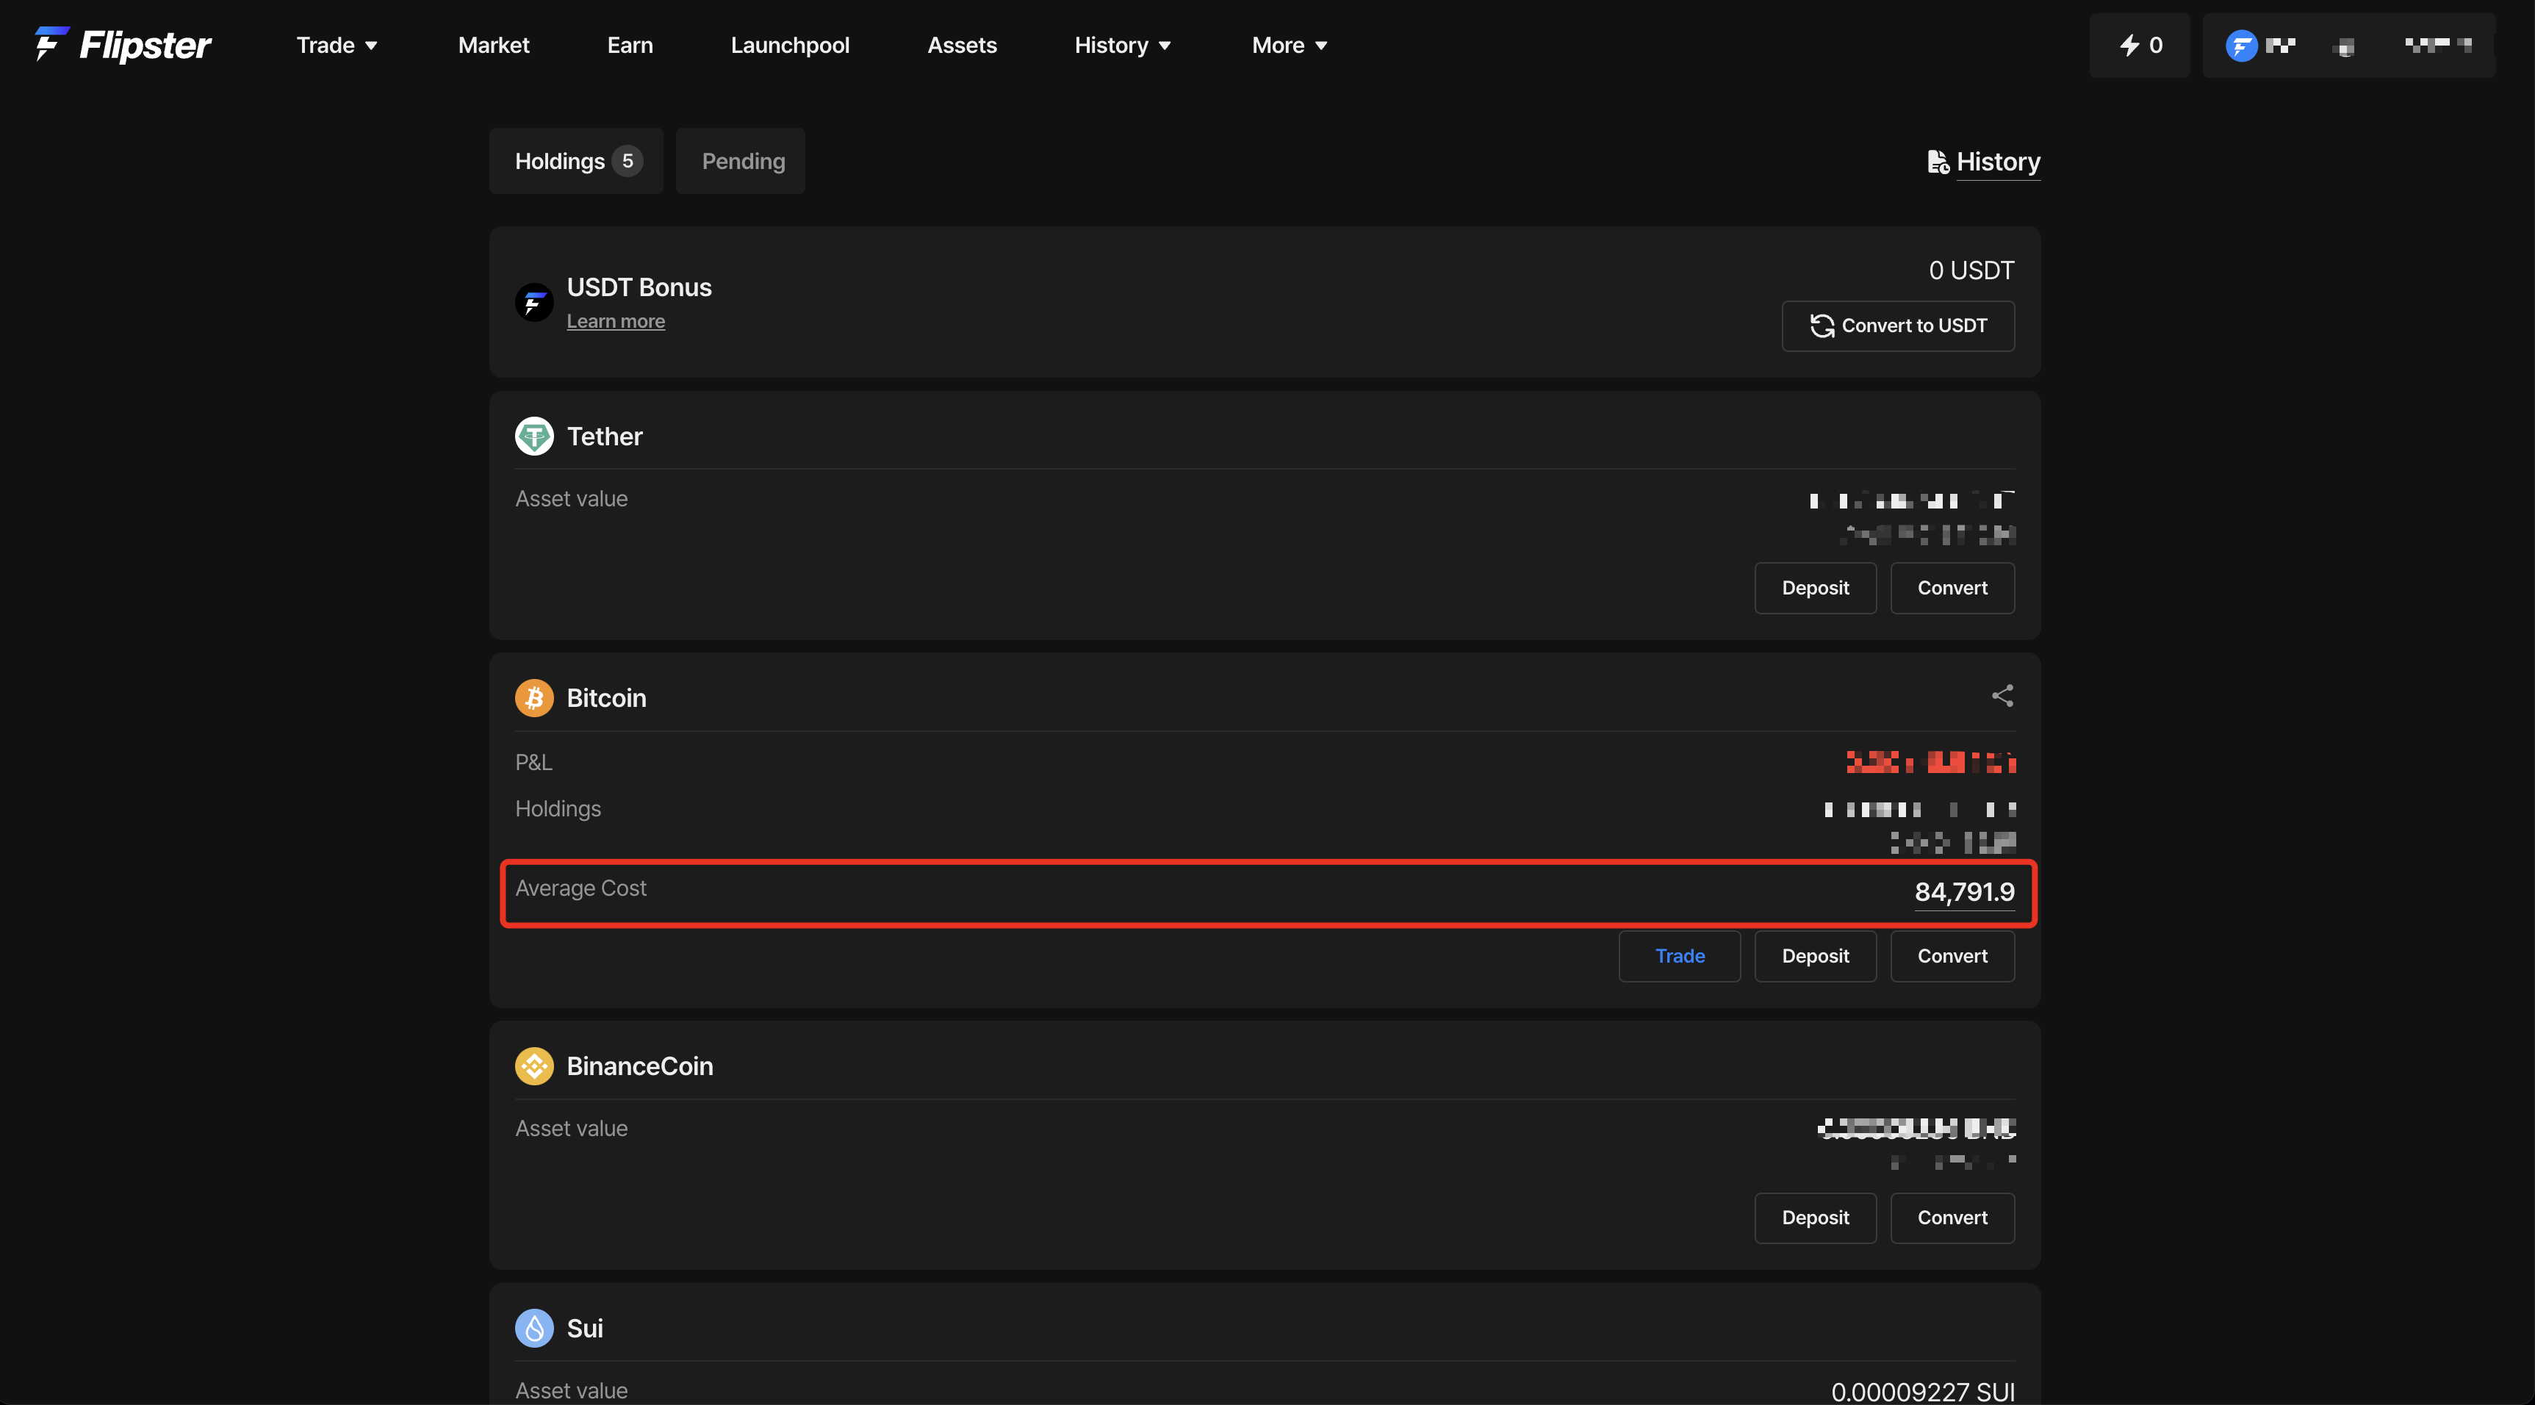2535x1405 pixels.
Task: Click the Bitcoin P&L label
Action: pos(533,763)
